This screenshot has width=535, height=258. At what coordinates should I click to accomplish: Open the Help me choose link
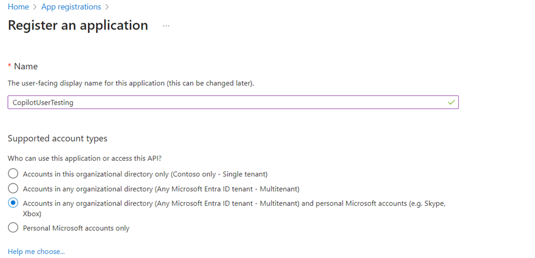pos(36,251)
